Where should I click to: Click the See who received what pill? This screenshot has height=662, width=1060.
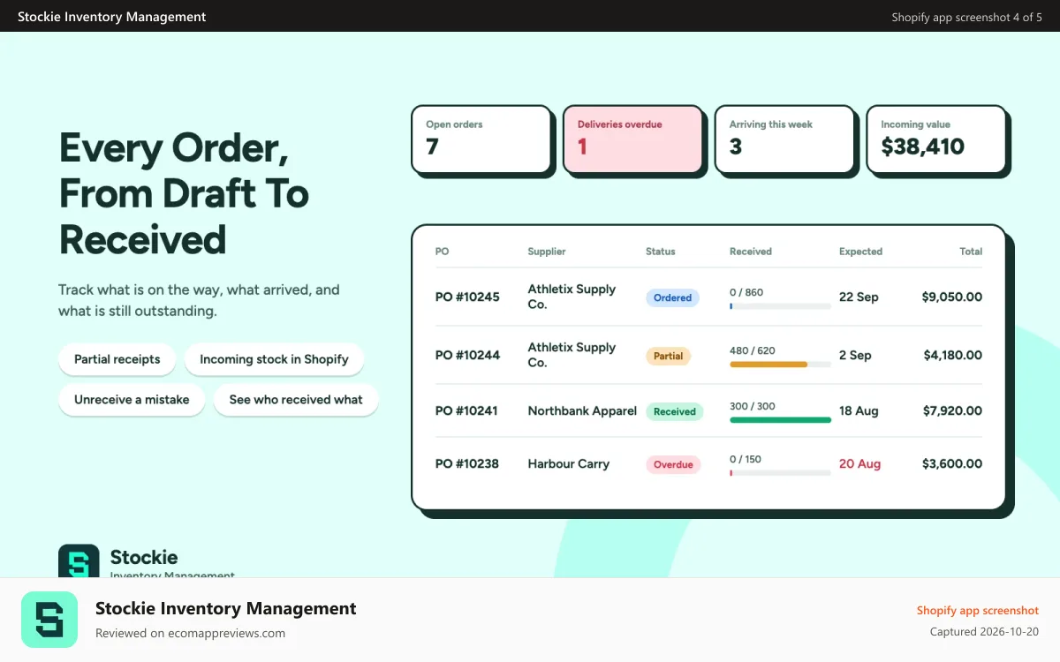[296, 400]
